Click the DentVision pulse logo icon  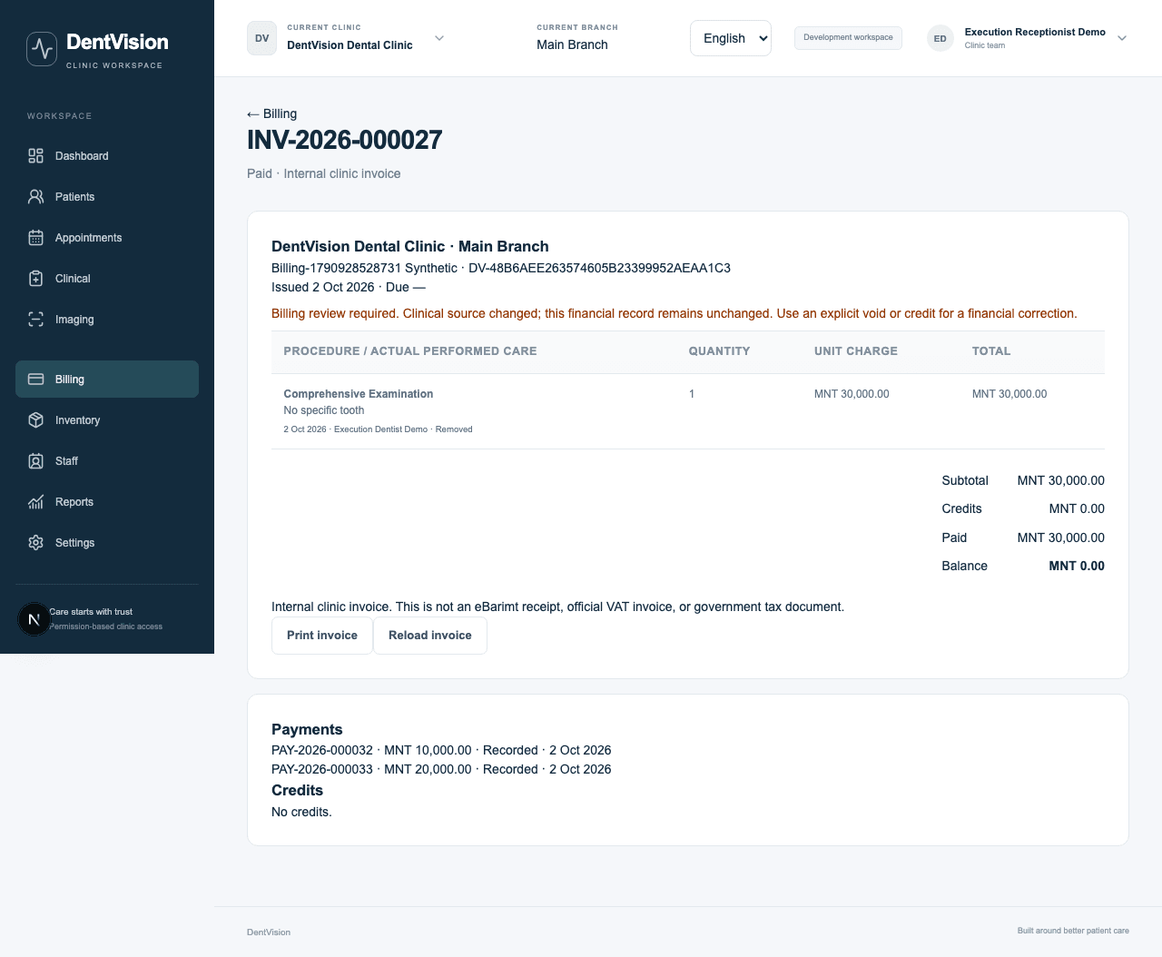(x=42, y=49)
